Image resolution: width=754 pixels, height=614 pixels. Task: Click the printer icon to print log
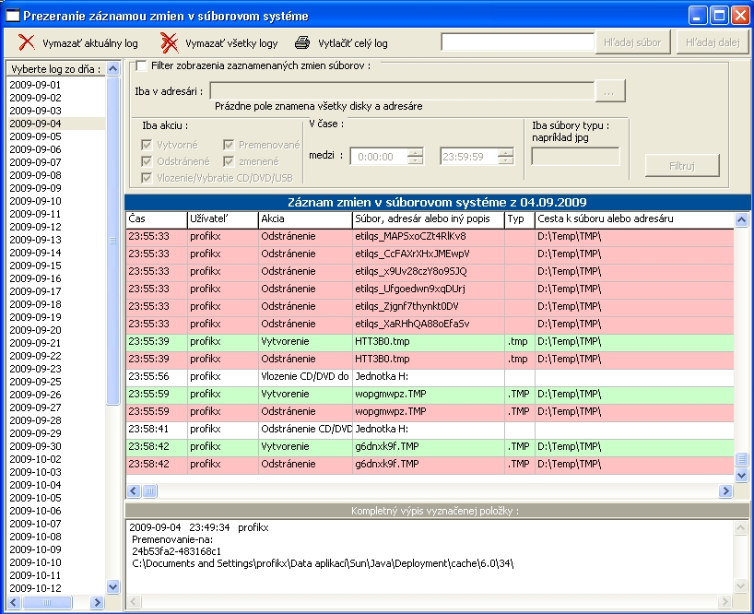[302, 42]
